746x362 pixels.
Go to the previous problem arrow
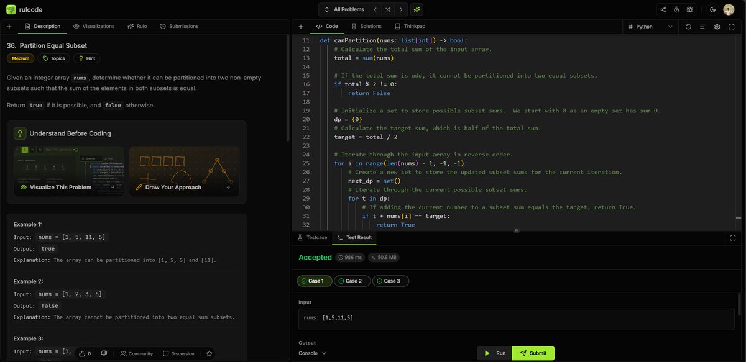tap(375, 9)
